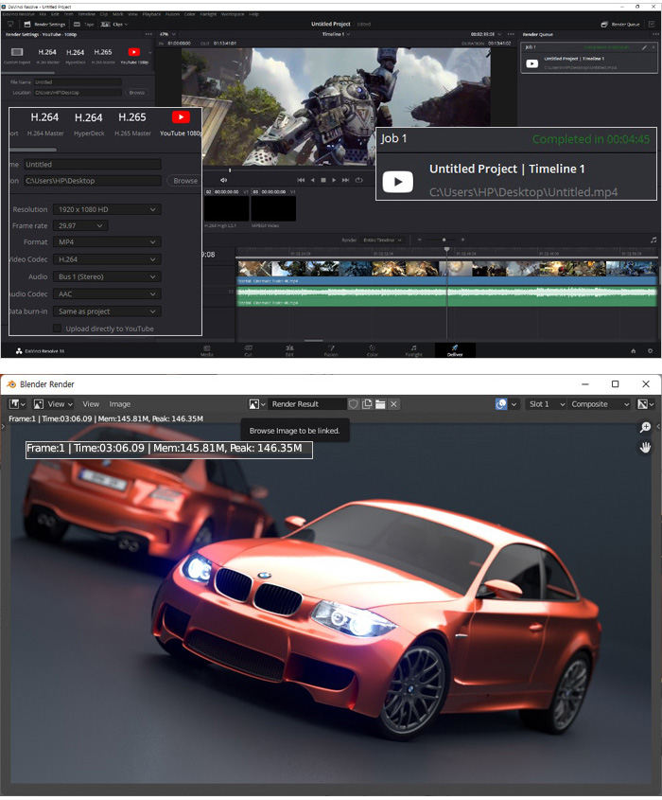Select clip thumbnail 02 below the viewer
Viewport: 662px width, 800px height.
pos(226,208)
